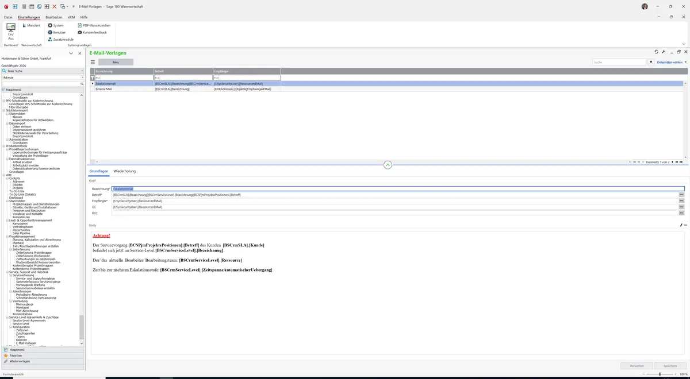Open Benutzer settings in the ribbon
Screen dimensions: 690x379
(x=56, y=32)
